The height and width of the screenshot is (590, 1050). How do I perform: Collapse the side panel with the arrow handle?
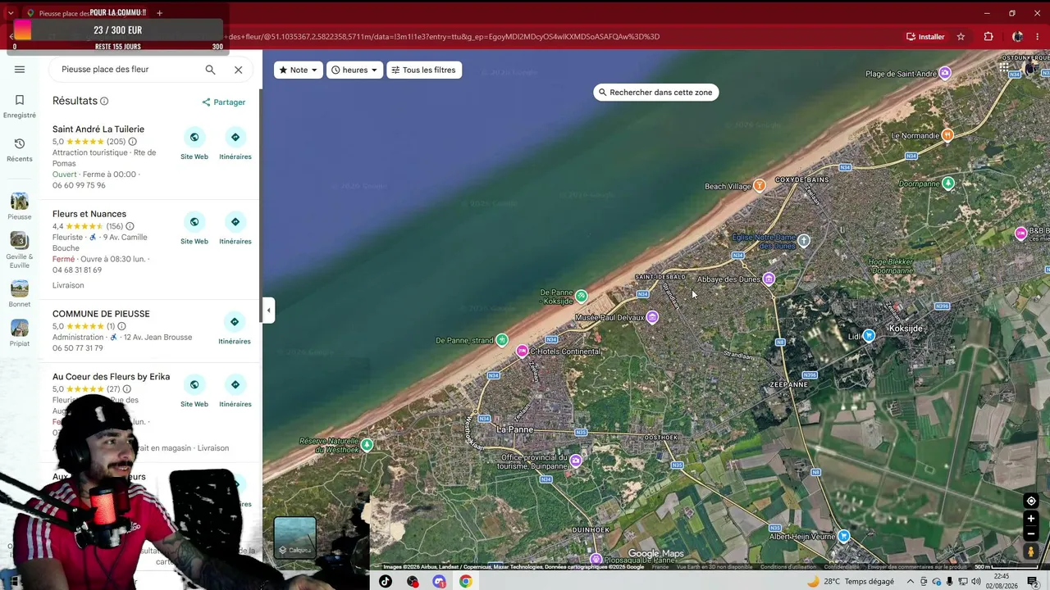[x=268, y=310]
